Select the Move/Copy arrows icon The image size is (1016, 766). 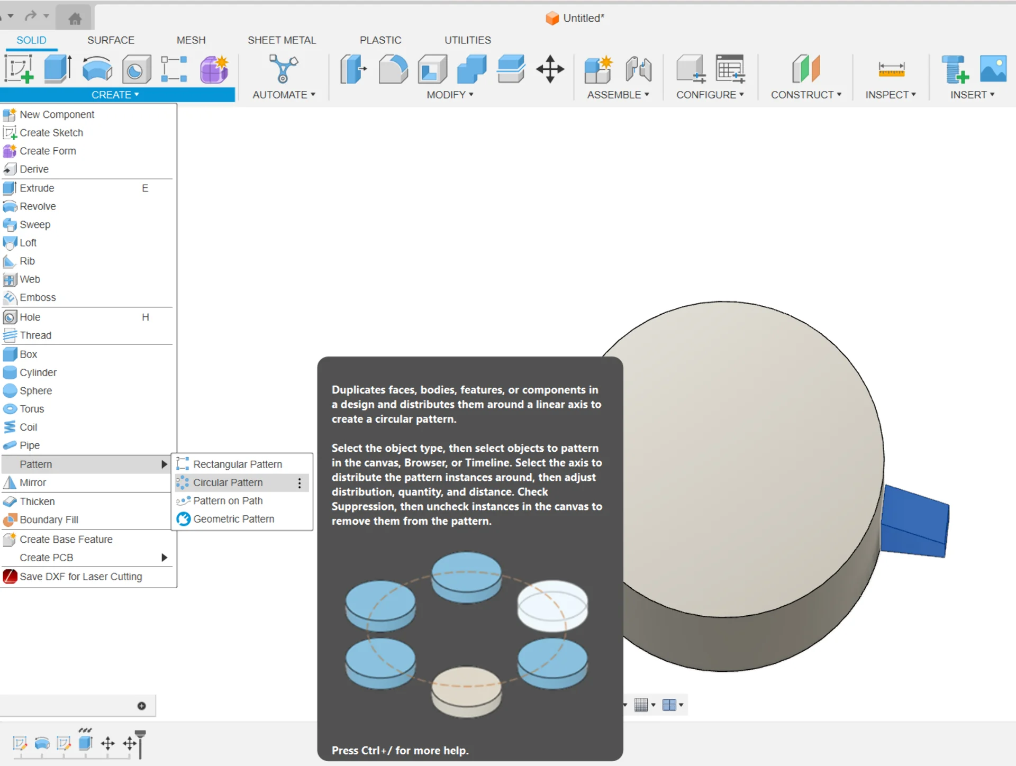tap(550, 69)
